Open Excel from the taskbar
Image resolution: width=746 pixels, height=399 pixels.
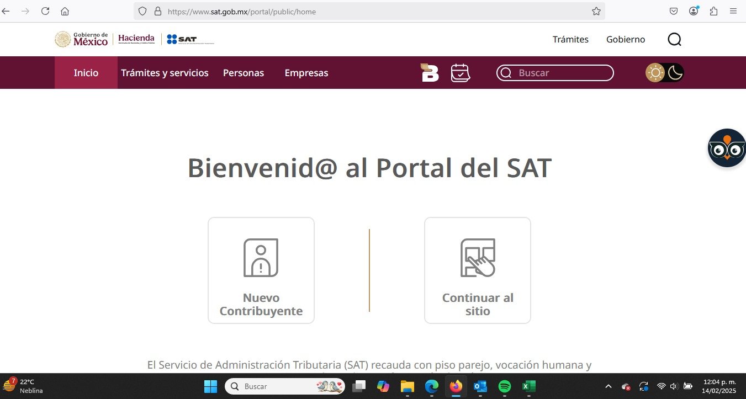click(x=529, y=386)
